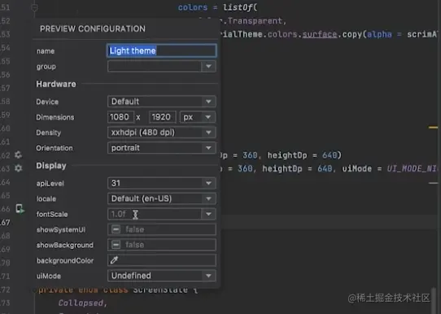This screenshot has width=441, height=314.
Task: Click the yellow warning marker in gutter stripe
Action: pos(433,128)
